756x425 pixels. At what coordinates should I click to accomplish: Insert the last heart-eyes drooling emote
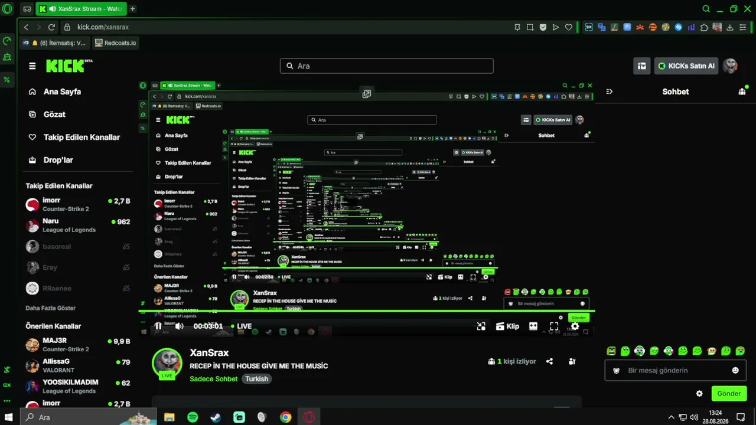(740, 351)
